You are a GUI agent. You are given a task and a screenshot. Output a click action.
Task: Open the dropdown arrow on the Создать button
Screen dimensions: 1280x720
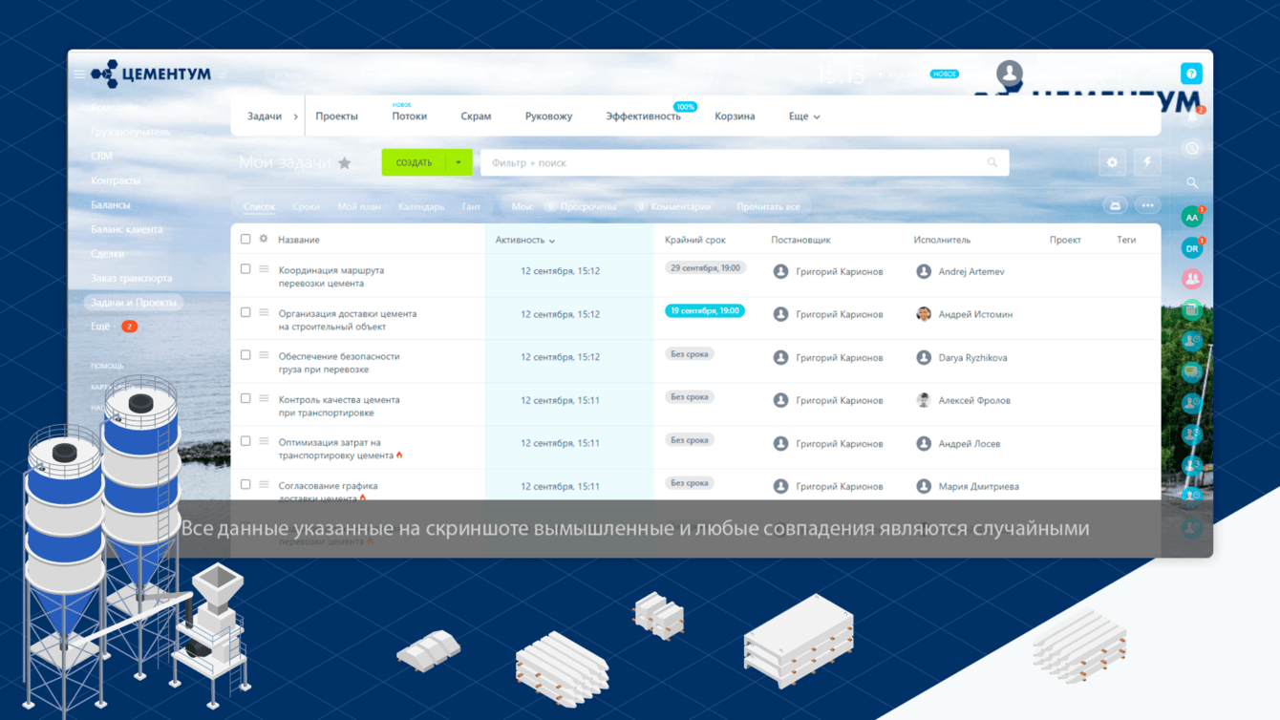pyautogui.click(x=459, y=162)
